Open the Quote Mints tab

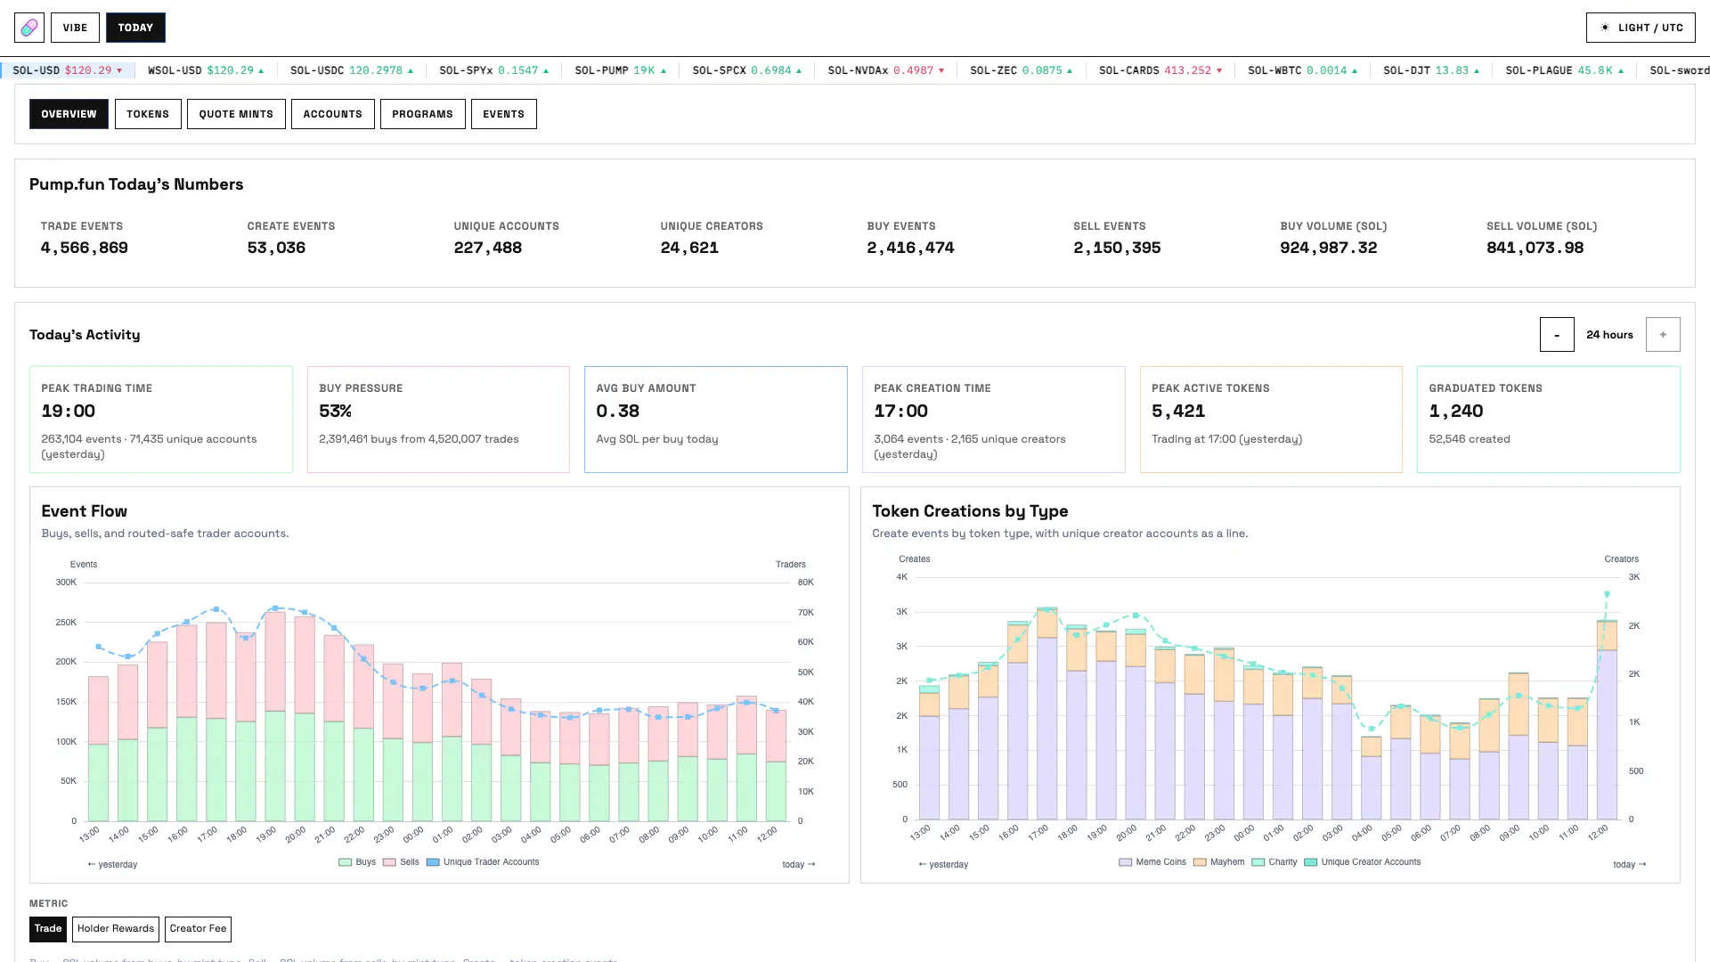(x=236, y=114)
